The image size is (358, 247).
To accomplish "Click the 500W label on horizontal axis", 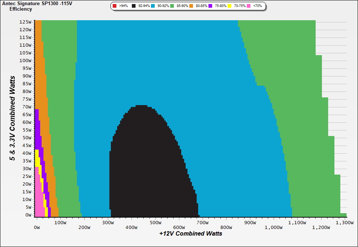I will pyautogui.click(x=155, y=222).
